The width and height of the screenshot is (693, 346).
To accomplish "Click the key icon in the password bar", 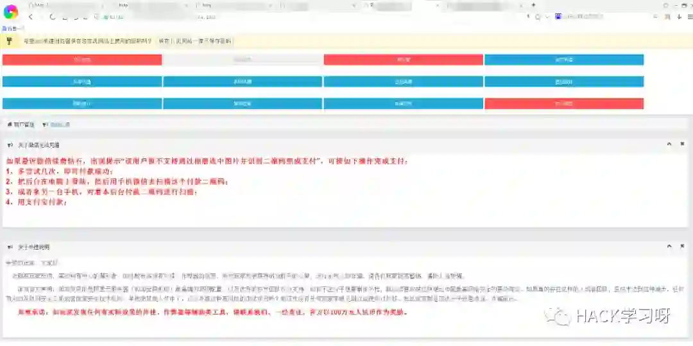I will tap(9, 41).
